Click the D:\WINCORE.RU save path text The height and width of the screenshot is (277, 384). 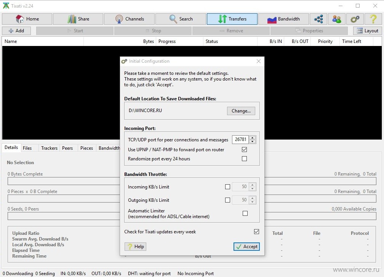(x=145, y=111)
